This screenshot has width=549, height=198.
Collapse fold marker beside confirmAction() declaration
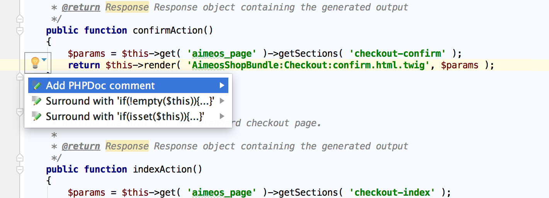click(20, 30)
